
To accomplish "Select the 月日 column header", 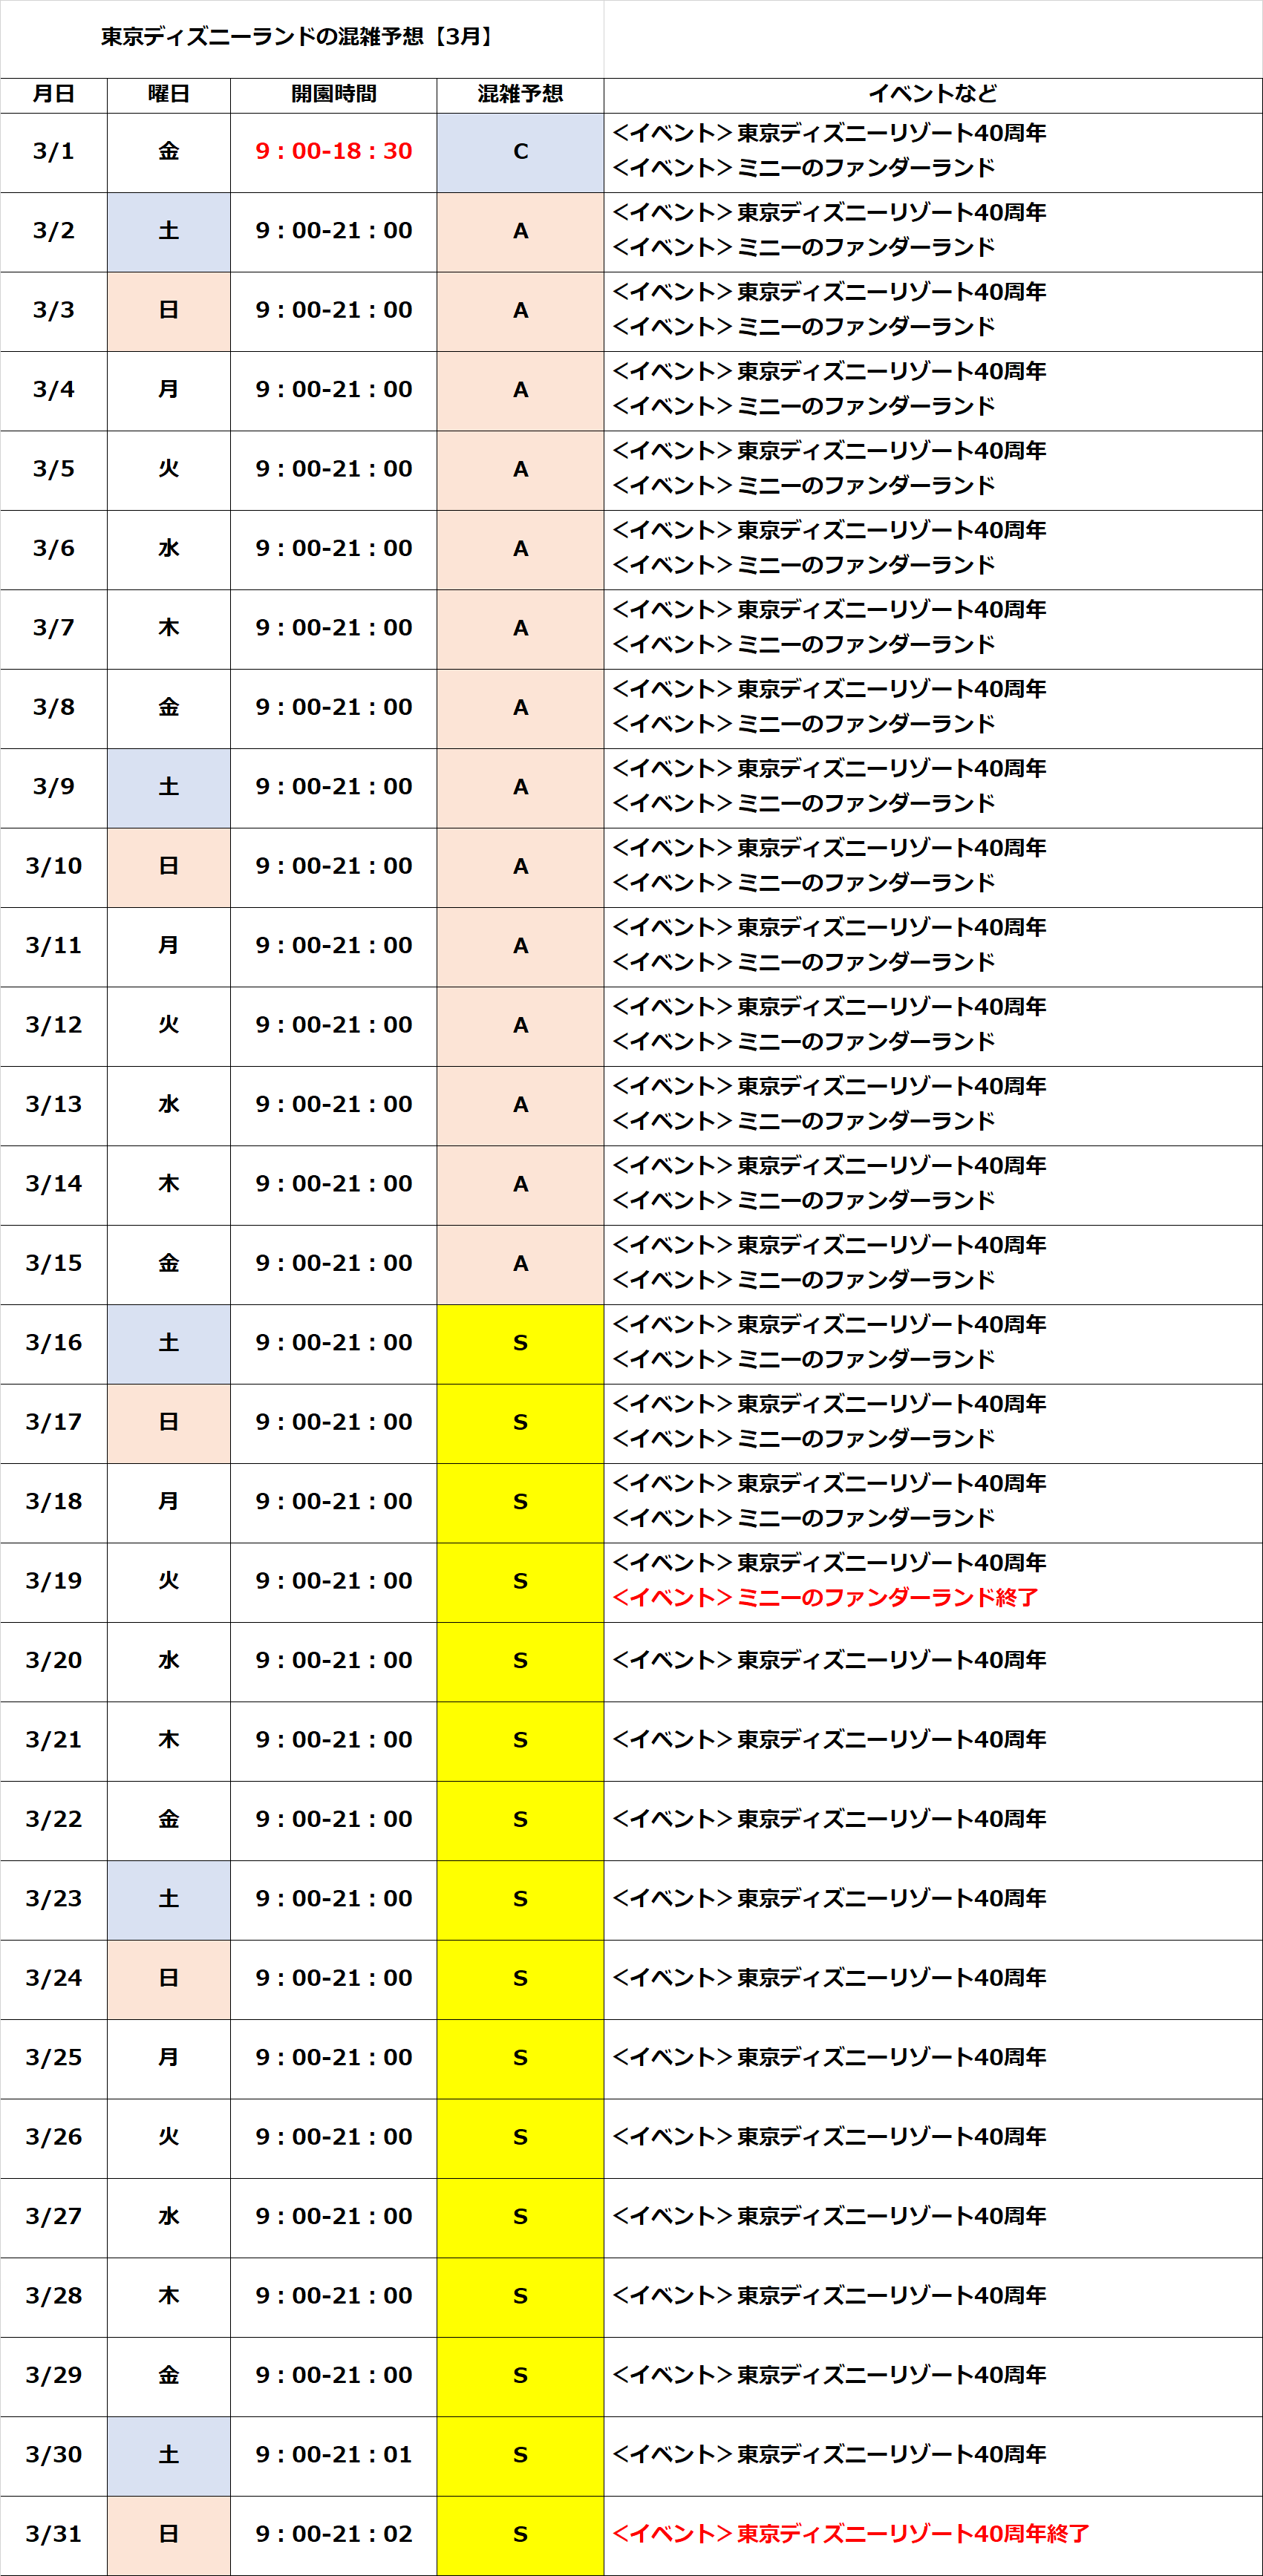I will pyautogui.click(x=54, y=94).
